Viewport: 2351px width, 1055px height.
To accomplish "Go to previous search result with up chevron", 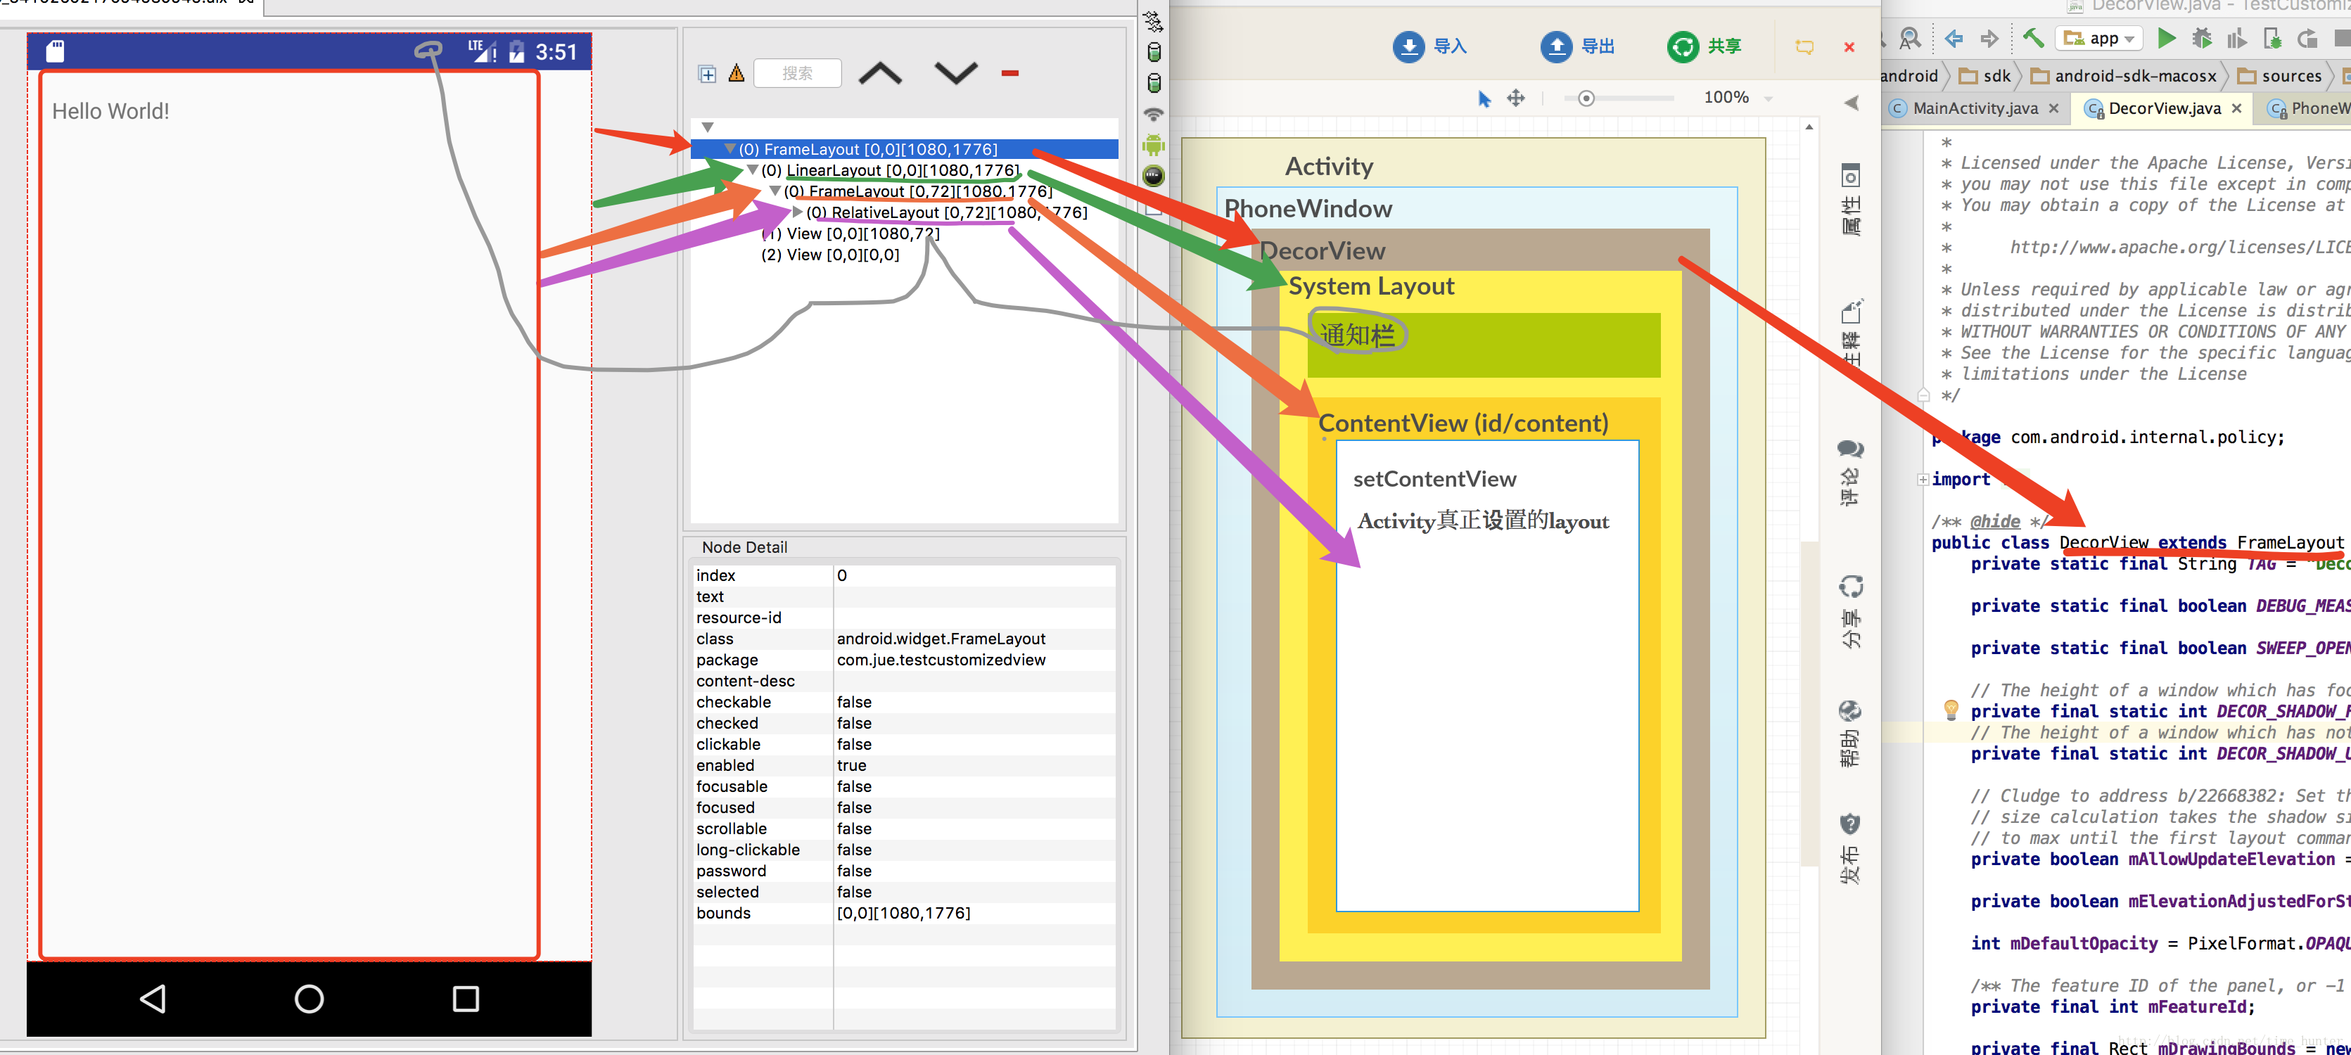I will (x=880, y=73).
